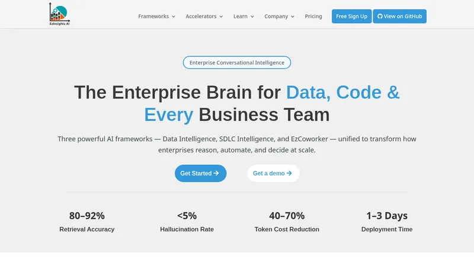Image resolution: width=474 pixels, height=267 pixels.
Task: Click the Free Sign Up button
Action: [x=351, y=17]
